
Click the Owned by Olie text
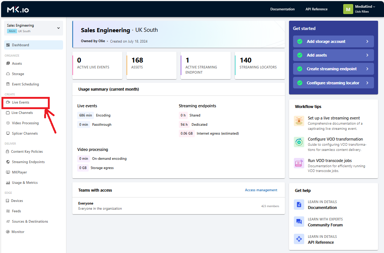pyautogui.click(x=93, y=41)
